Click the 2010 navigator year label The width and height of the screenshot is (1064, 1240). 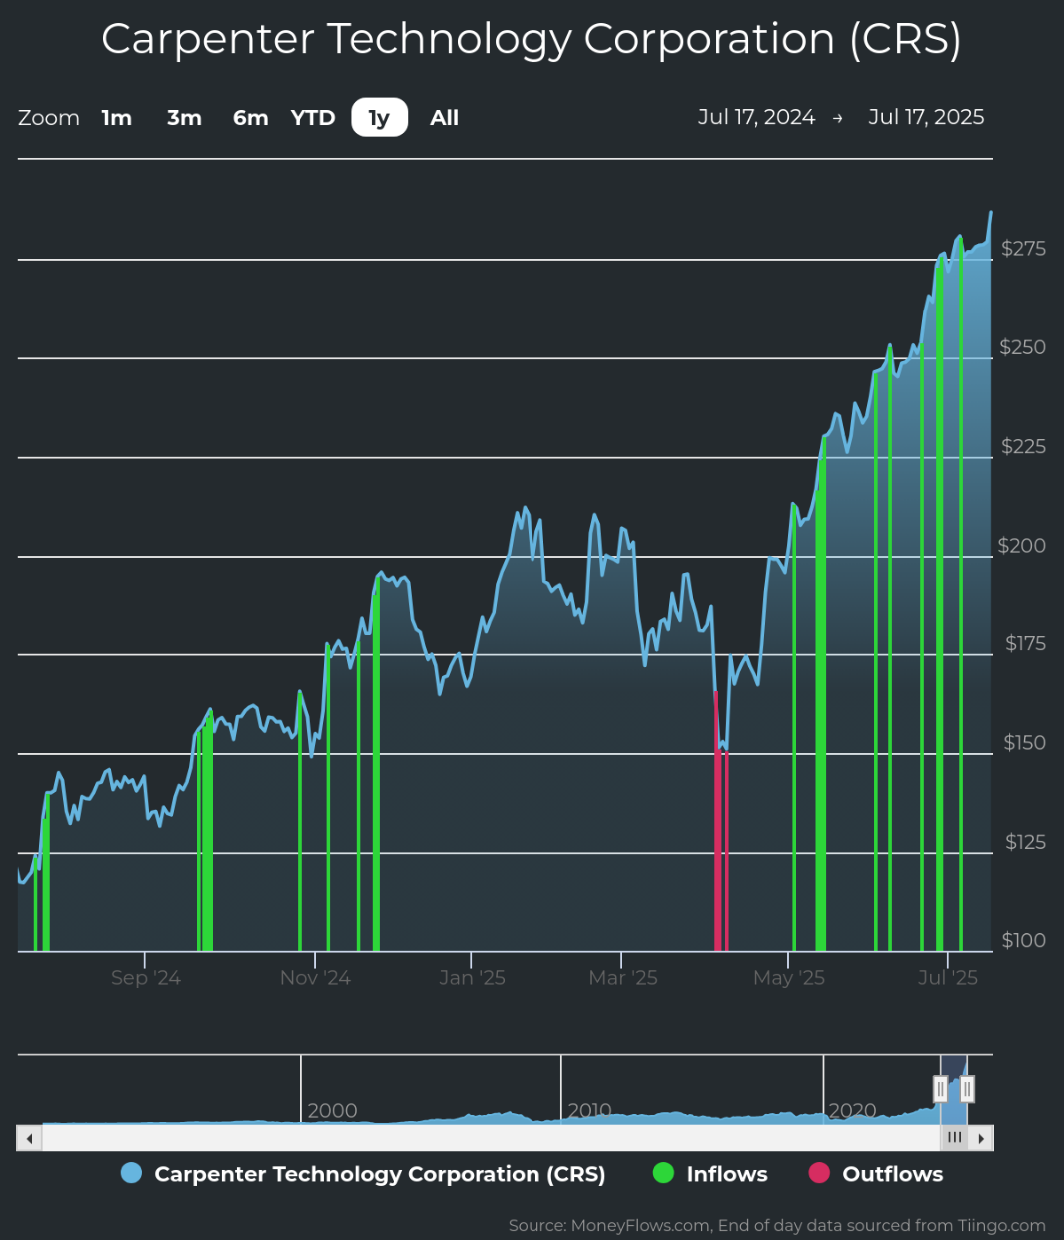tap(589, 1110)
